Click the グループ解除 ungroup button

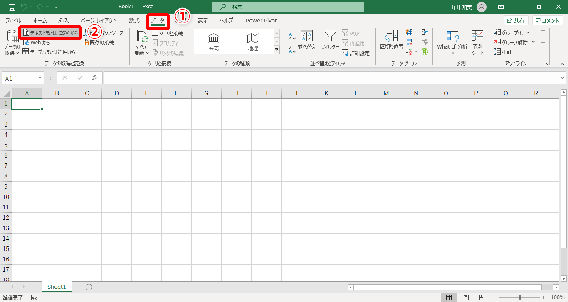click(511, 42)
